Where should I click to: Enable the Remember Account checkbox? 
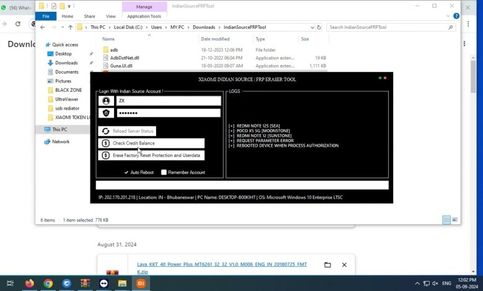coord(164,172)
